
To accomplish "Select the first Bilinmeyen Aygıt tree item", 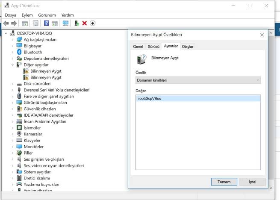I will point(46,71).
